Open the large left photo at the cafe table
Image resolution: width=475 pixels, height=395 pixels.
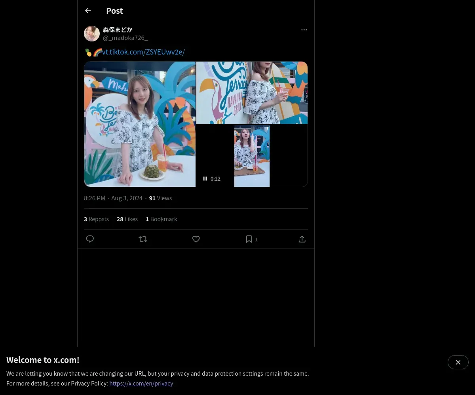[140, 124]
